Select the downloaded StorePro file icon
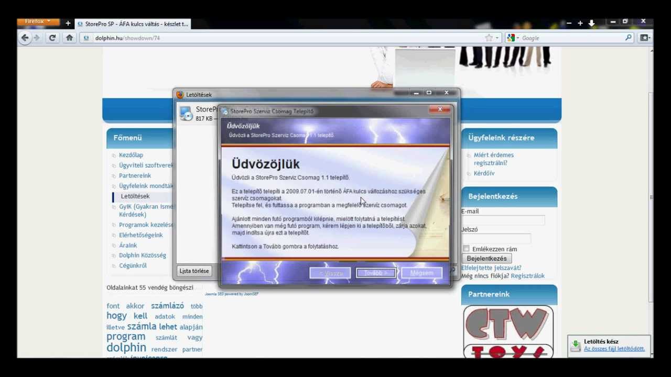This screenshot has height=377, width=671. pyautogui.click(x=186, y=113)
